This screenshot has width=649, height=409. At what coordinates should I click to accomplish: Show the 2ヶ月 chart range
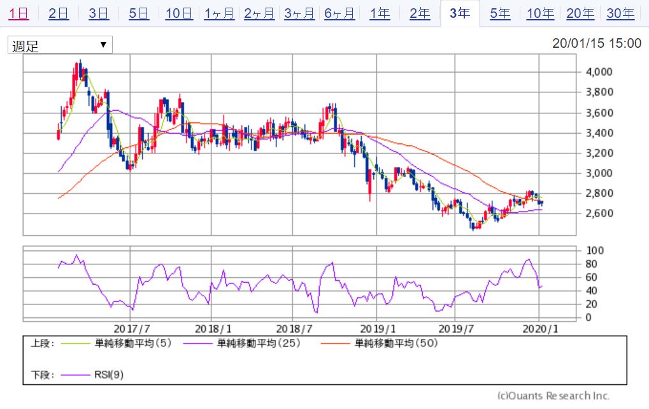pyautogui.click(x=259, y=13)
